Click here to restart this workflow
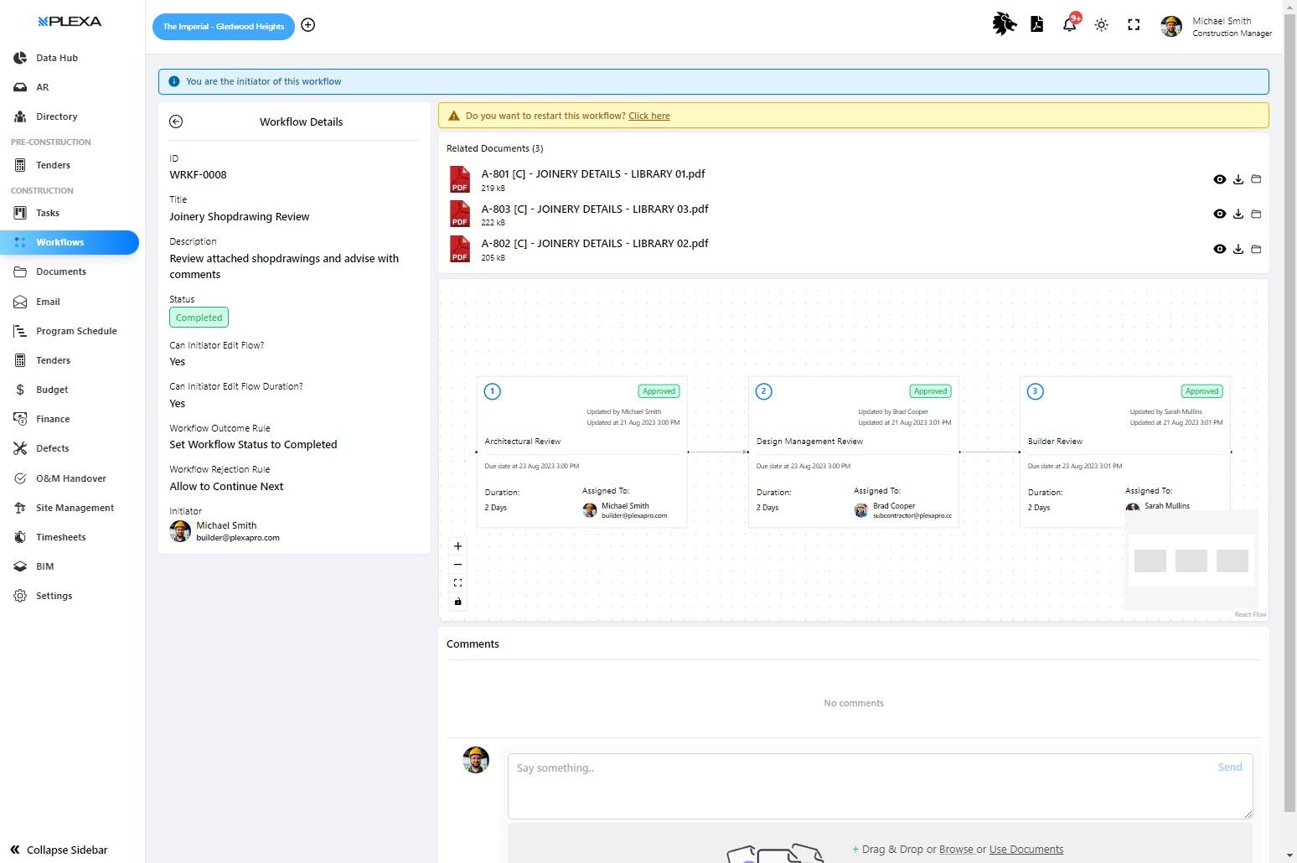The height and width of the screenshot is (863, 1297). (x=649, y=116)
